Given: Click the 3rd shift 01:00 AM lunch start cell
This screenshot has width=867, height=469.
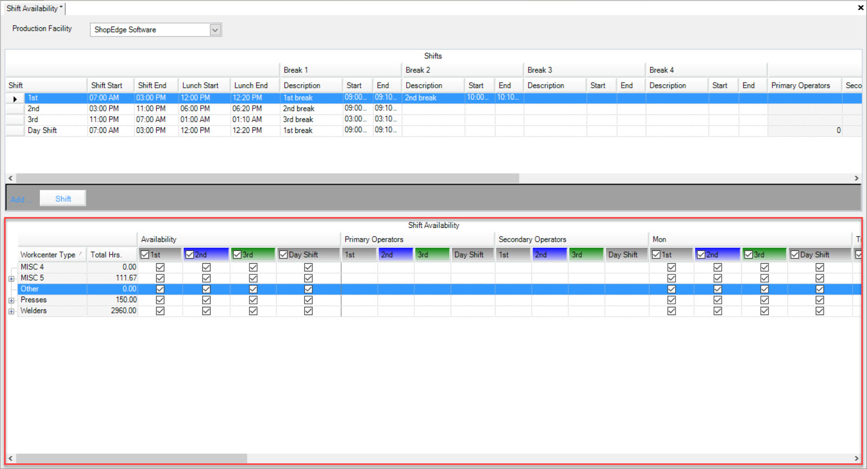Looking at the screenshot, I should tap(204, 120).
